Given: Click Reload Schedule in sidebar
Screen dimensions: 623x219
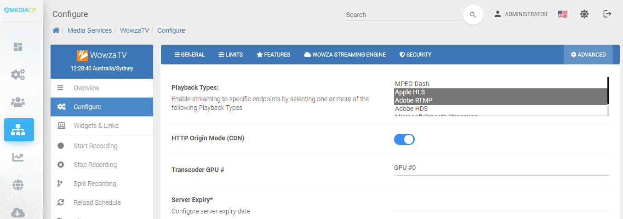Looking at the screenshot, I should pyautogui.click(x=102, y=202).
